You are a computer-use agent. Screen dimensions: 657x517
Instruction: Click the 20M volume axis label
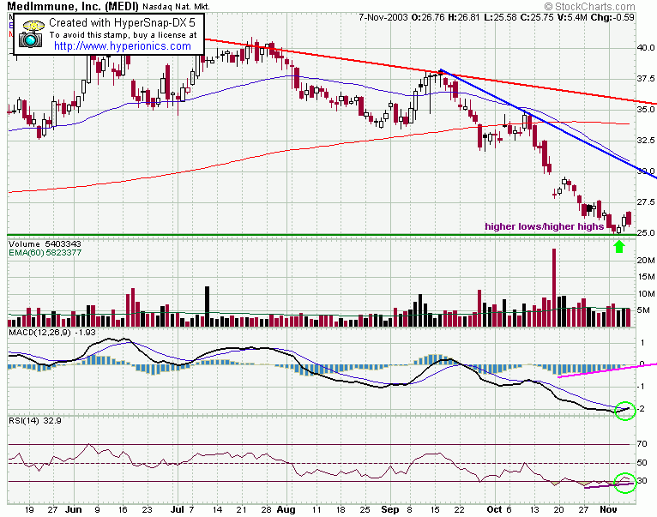(646, 260)
